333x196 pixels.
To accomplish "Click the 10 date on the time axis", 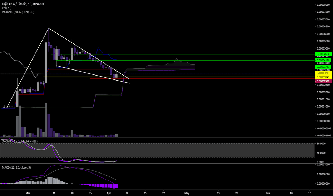I will tap(291, 193).
